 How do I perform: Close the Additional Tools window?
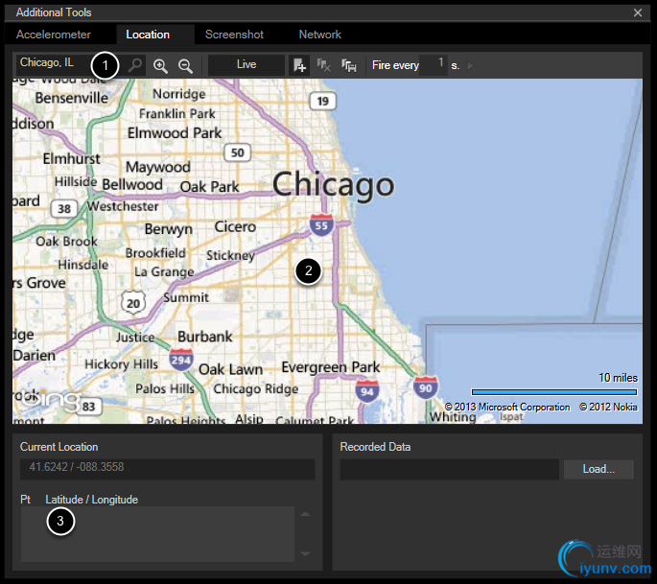(x=638, y=12)
